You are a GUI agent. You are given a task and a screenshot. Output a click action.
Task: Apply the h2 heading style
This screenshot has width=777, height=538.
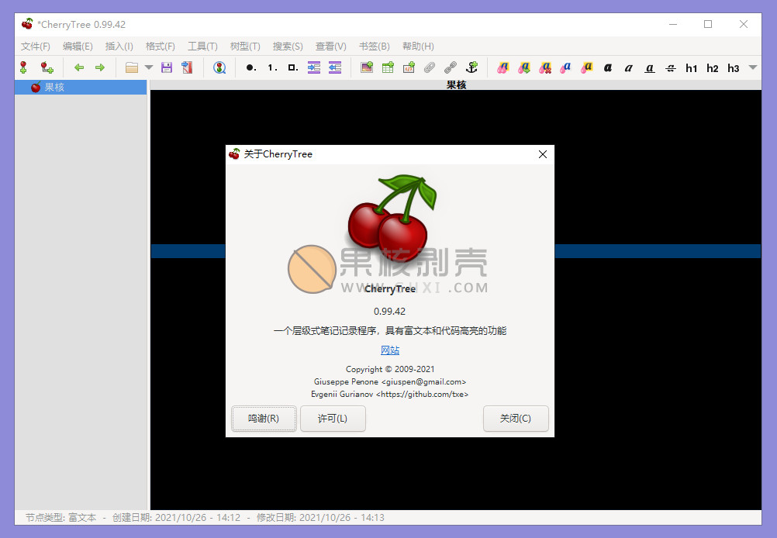(713, 68)
